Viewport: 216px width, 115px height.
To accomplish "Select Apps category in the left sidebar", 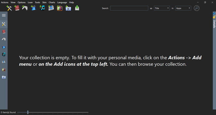I will pos(4,24).
